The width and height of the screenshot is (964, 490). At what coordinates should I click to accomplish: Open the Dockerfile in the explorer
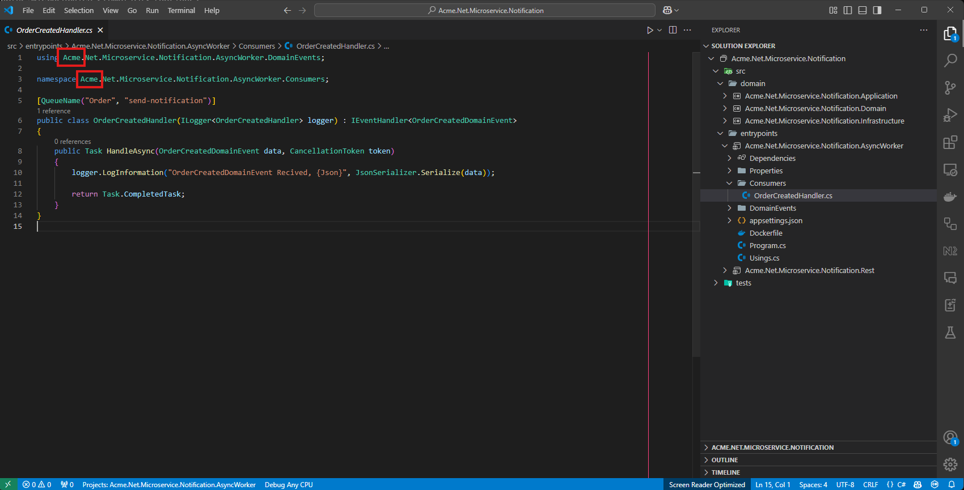coord(766,233)
